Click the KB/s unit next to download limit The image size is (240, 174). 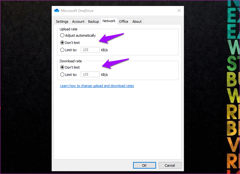pyautogui.click(x=104, y=75)
